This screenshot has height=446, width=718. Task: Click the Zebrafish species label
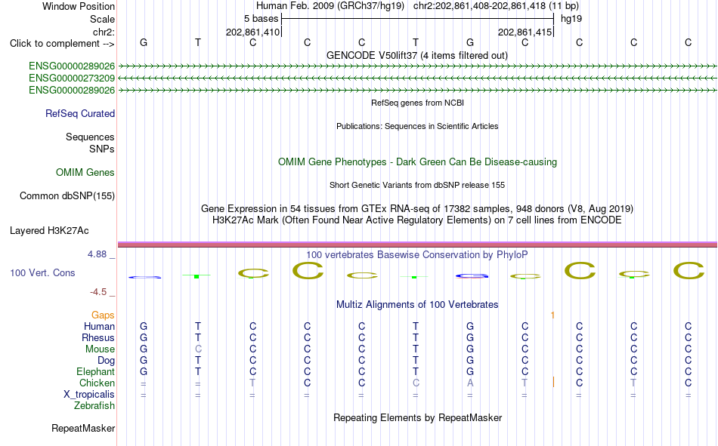(94, 406)
